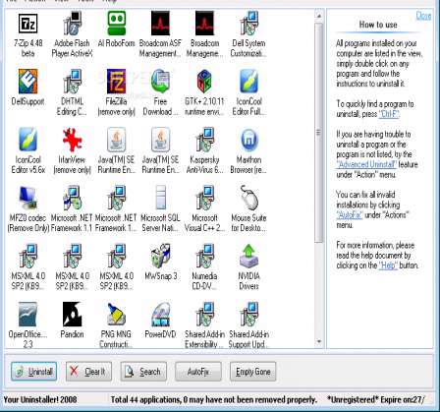Select DHTML Editing C... entry
Screen dimensions: 440x412
click(72, 92)
